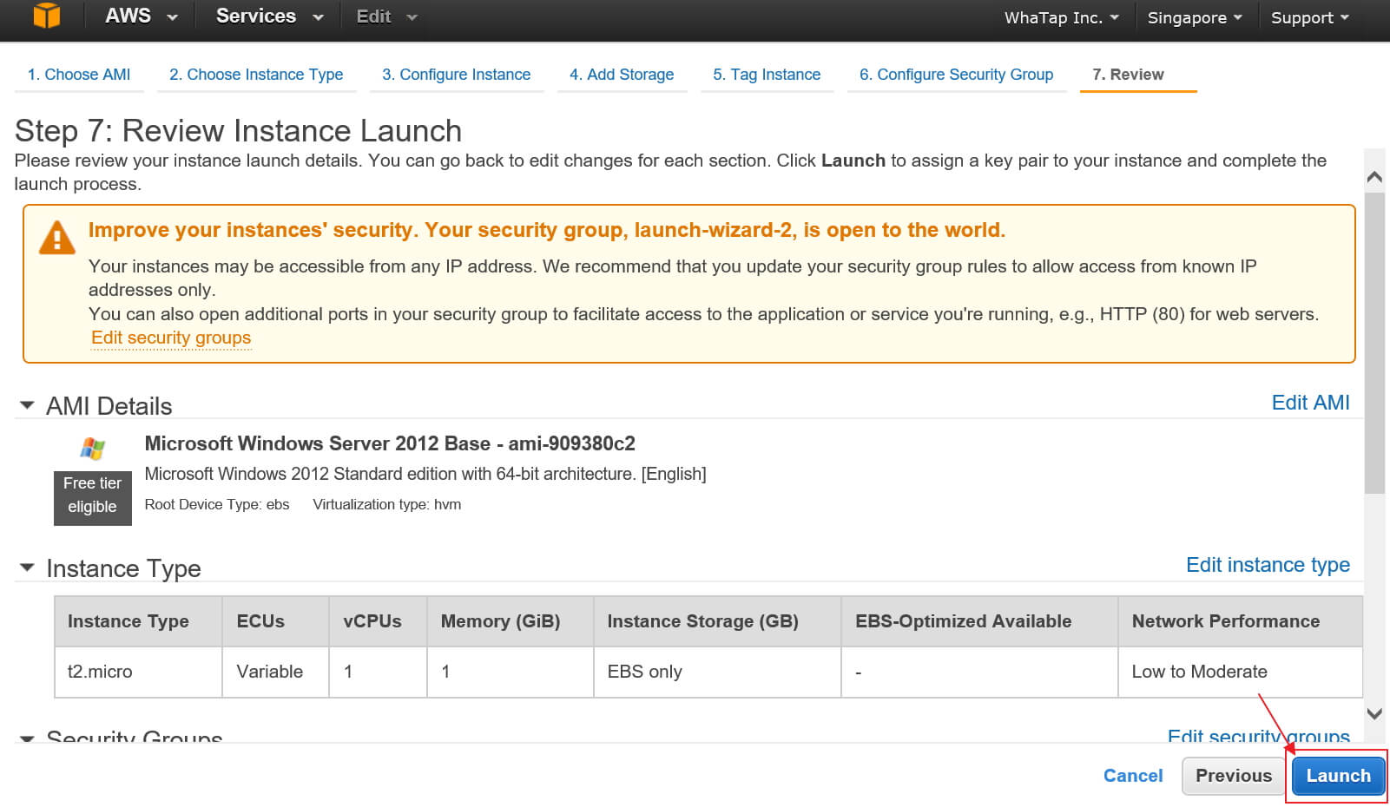Open the Singapore region selector
The width and height of the screenshot is (1390, 807).
[x=1195, y=17]
